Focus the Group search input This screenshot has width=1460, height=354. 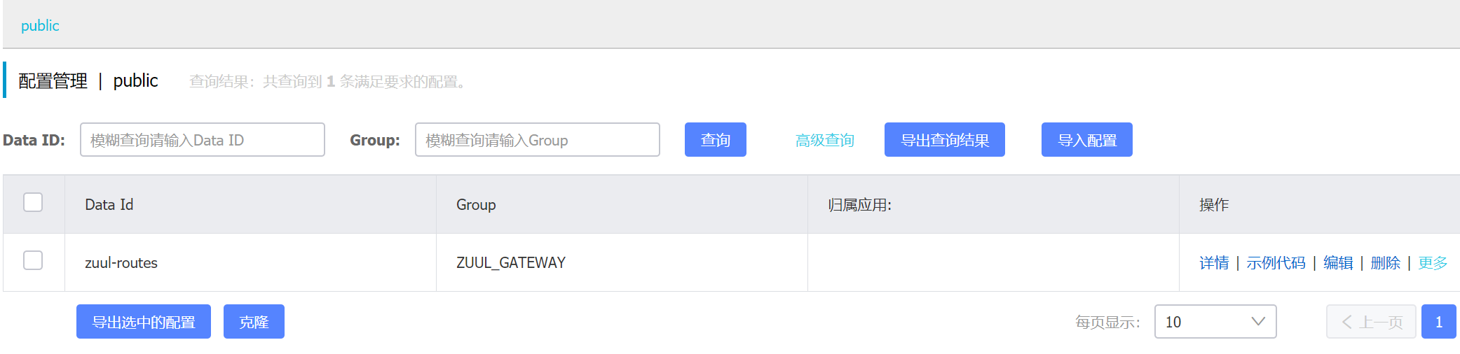tap(537, 140)
